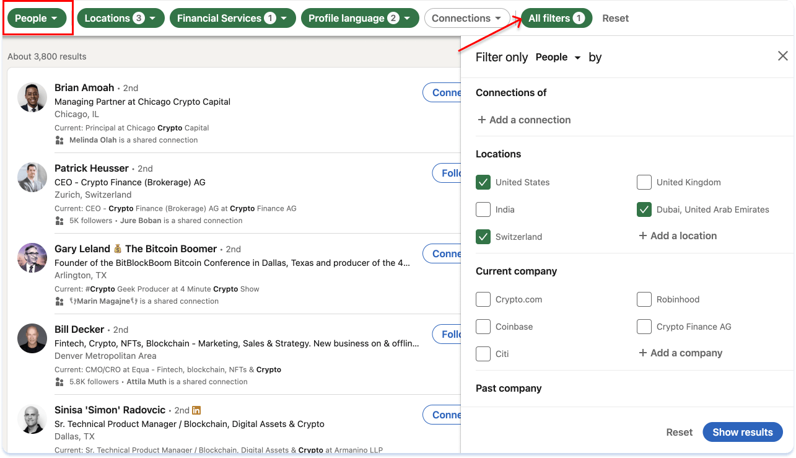Check the Coinbase company checkbox

(x=483, y=326)
